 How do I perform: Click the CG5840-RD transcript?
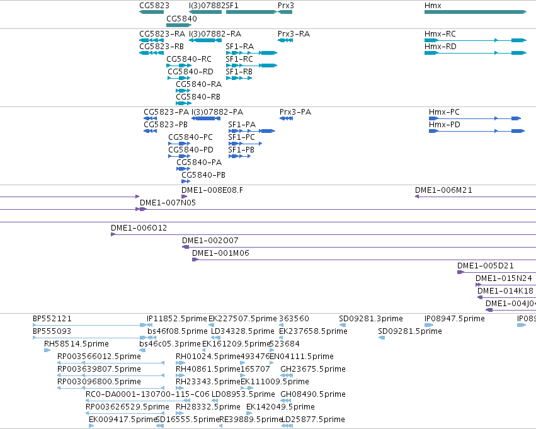click(179, 78)
